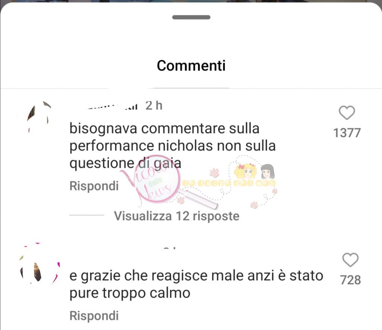Grab the sheet handle bar at the top
Image resolution: width=382 pixels, height=330 pixels.
click(191, 17)
